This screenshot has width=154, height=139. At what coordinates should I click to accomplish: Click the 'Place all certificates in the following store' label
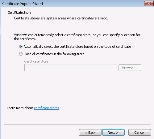(x=54, y=54)
